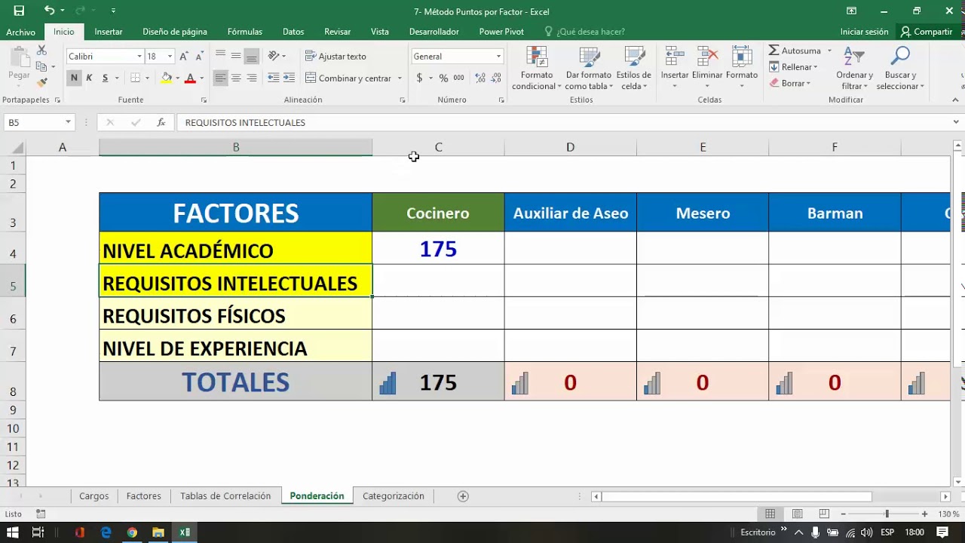Open Buscar y seleccionar menu
This screenshot has height=543, width=965.
900,69
